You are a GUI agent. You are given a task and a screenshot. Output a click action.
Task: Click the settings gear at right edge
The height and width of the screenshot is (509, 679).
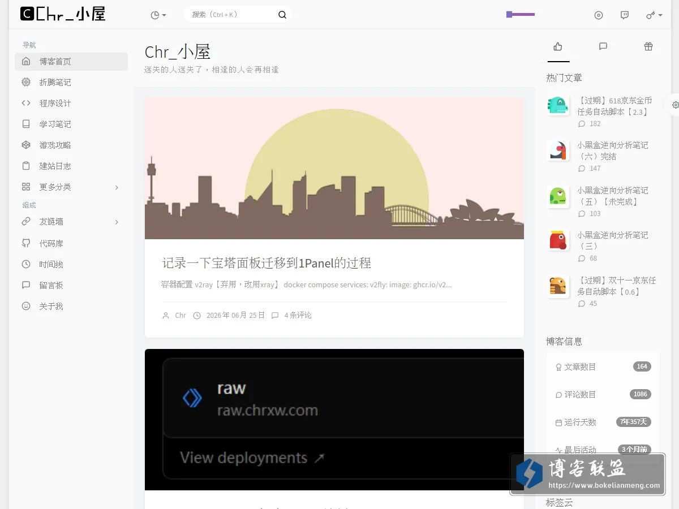pyautogui.click(x=675, y=105)
